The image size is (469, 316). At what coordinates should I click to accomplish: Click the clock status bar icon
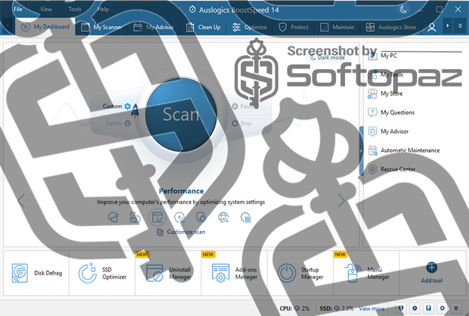click(415, 308)
